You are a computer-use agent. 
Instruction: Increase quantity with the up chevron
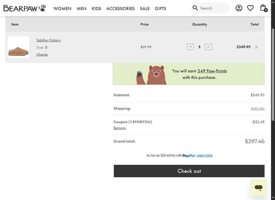pyautogui.click(x=208, y=47)
